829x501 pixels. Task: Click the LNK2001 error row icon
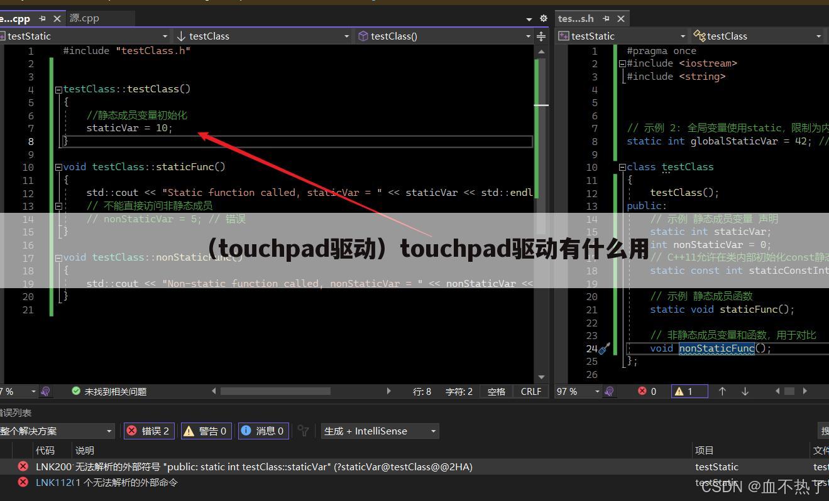(x=23, y=466)
